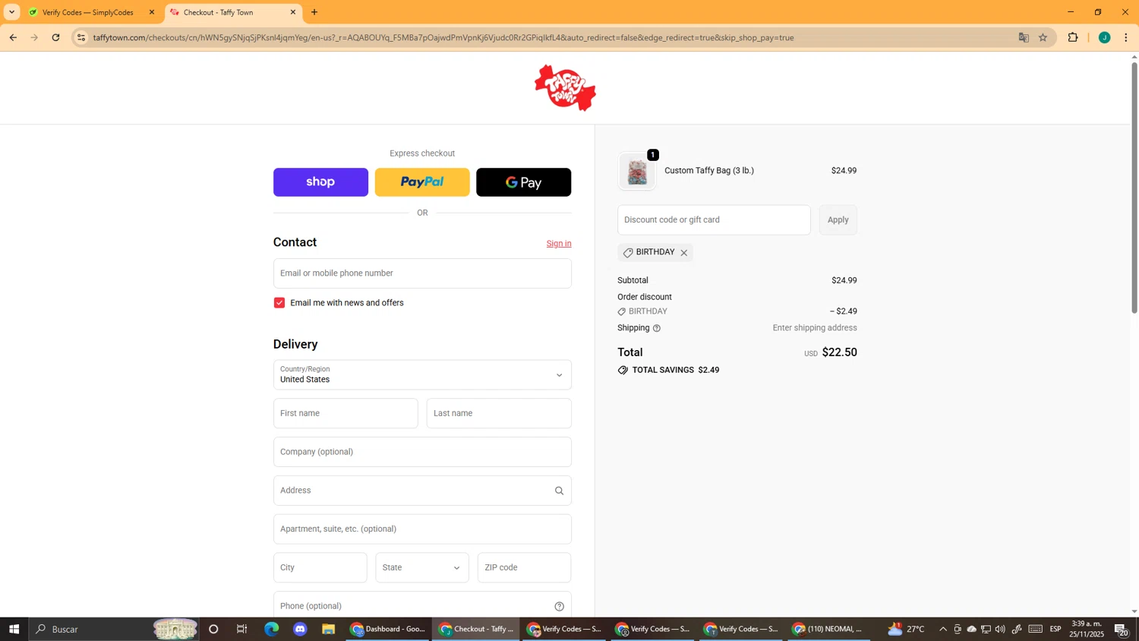Click the Buscar taskbar search box

(114, 629)
